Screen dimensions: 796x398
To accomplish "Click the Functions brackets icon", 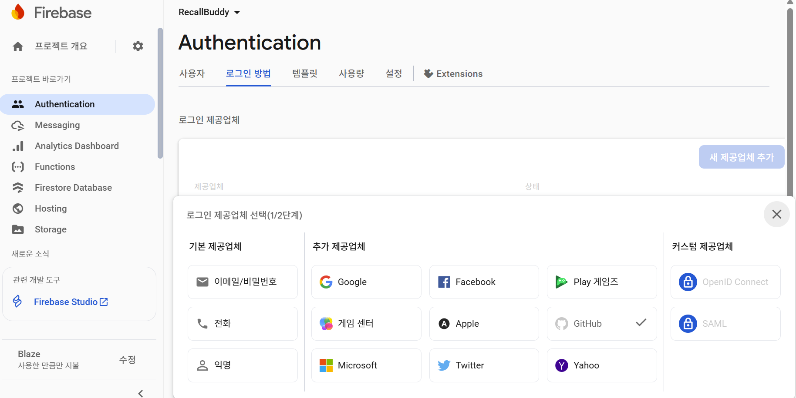I will coord(18,167).
